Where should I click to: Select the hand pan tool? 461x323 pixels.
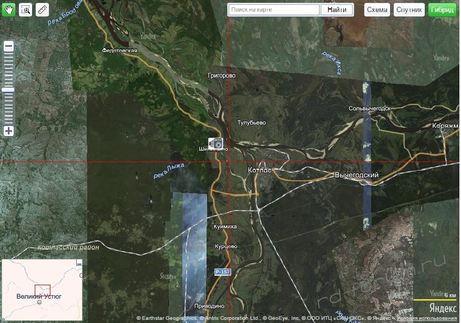[x=8, y=9]
